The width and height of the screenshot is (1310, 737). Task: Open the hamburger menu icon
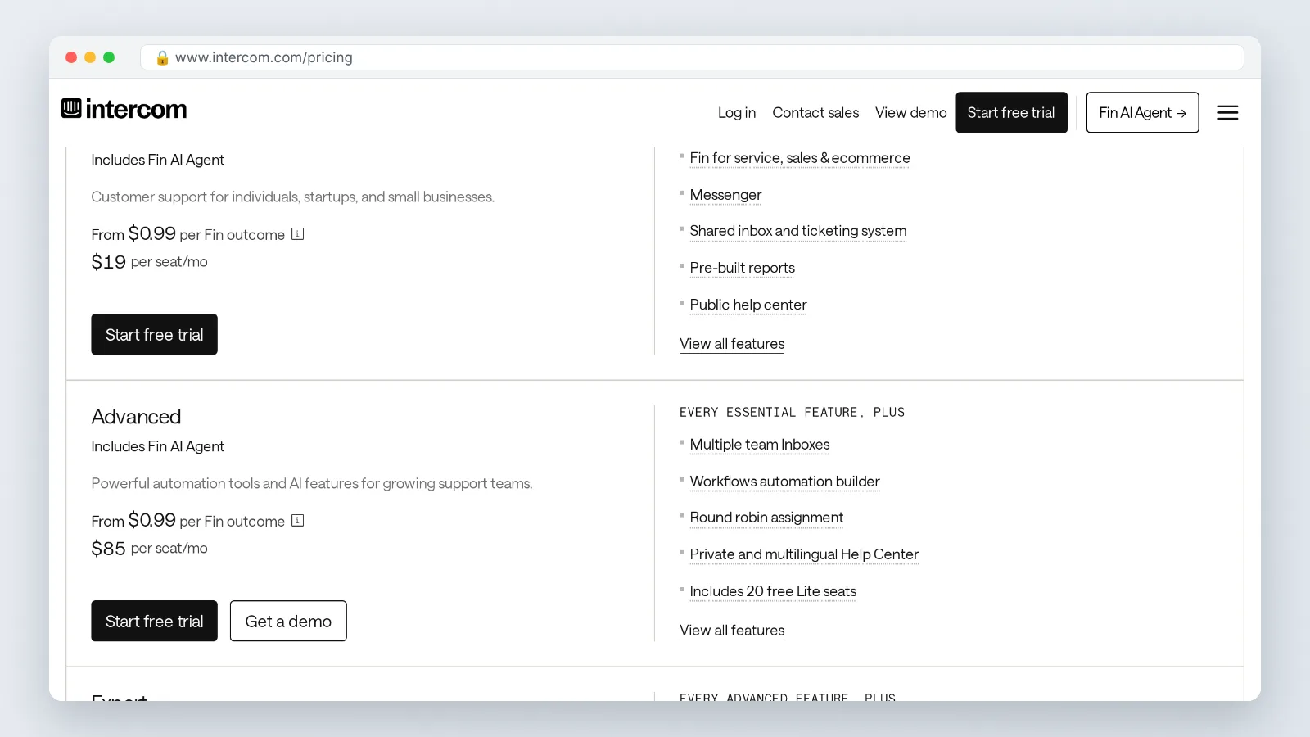(x=1227, y=113)
